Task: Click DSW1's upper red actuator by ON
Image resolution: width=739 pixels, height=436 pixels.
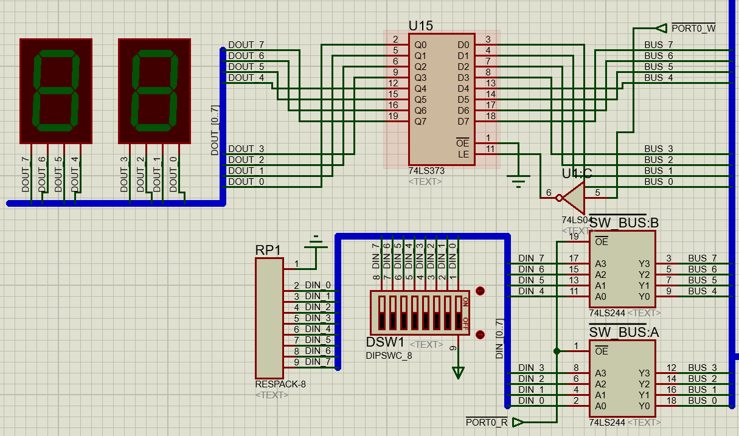Action: pyautogui.click(x=480, y=291)
